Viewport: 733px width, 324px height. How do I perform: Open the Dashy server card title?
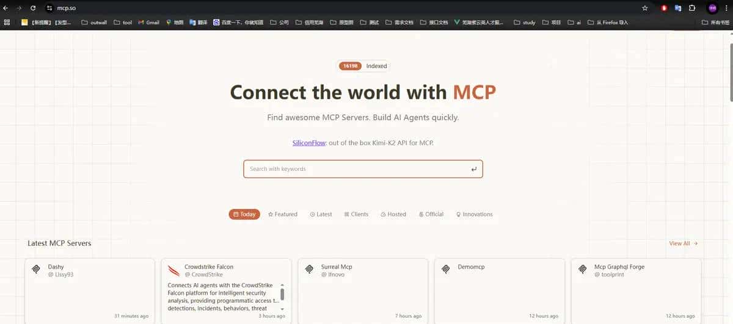pos(56,267)
